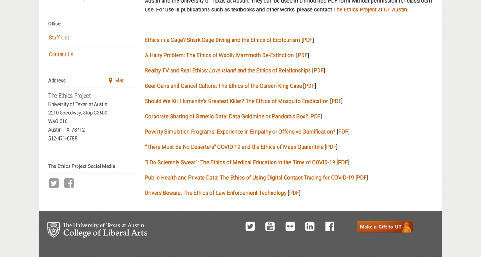This screenshot has height=257, width=481.
Task: Open The Ethics Project Twitter icon in sidebar
Action: (x=54, y=183)
